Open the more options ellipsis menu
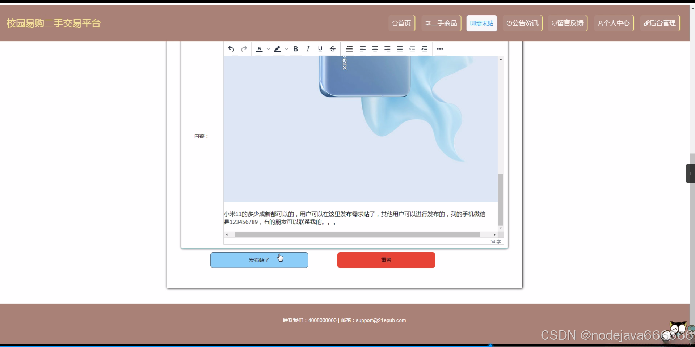The height and width of the screenshot is (347, 695). click(440, 49)
